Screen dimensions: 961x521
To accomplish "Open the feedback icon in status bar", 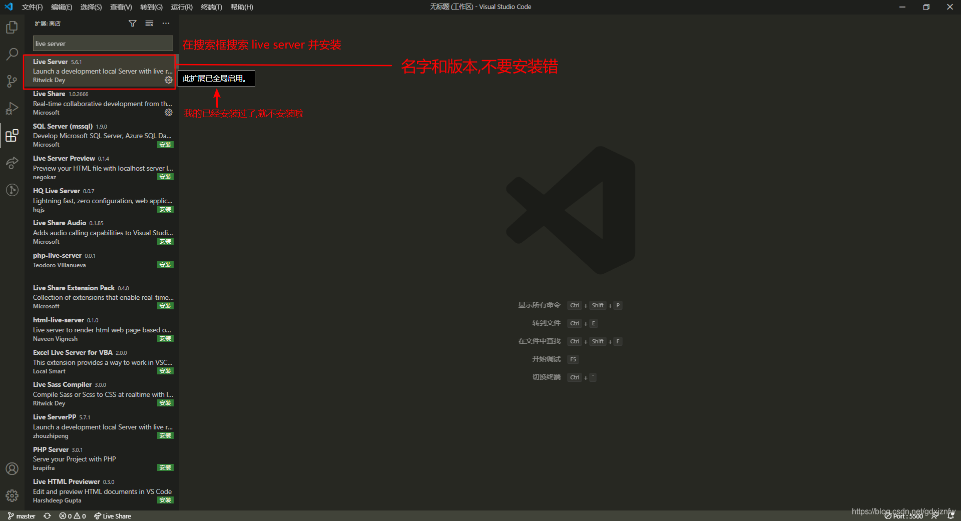I will pos(935,516).
